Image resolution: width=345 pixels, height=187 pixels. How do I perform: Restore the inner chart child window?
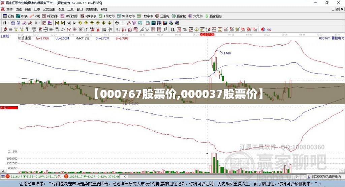[338, 9]
